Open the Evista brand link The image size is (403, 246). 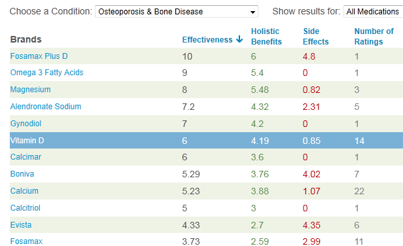click(x=21, y=225)
